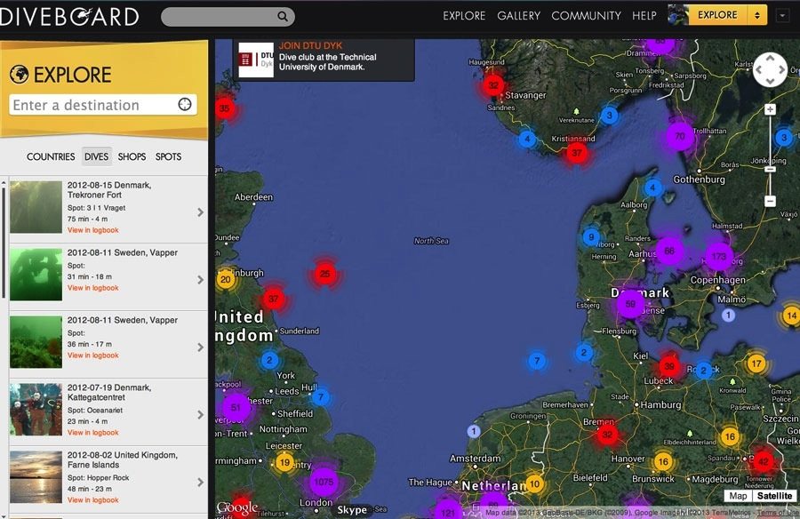The width and height of the screenshot is (800, 519).
Task: Click the yellow 19 cluster near Coventry
Action: (x=284, y=462)
